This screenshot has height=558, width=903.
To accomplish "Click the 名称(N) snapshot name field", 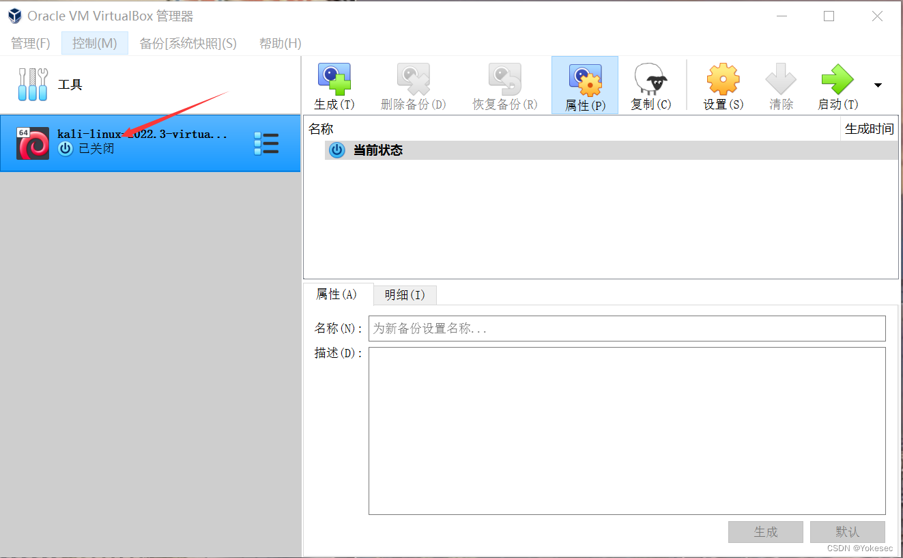I will tap(627, 329).
